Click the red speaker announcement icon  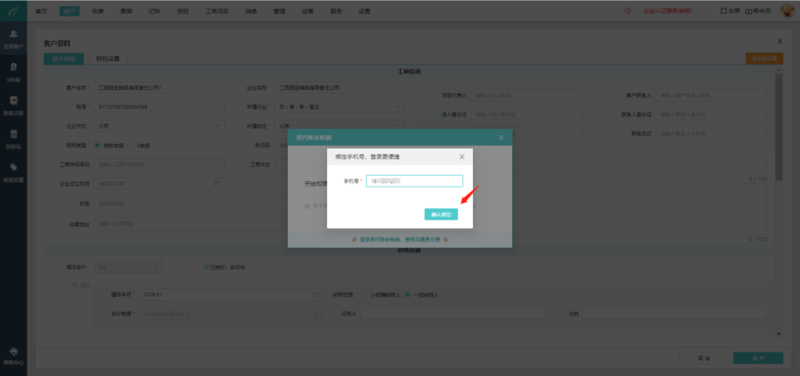pyautogui.click(x=628, y=11)
